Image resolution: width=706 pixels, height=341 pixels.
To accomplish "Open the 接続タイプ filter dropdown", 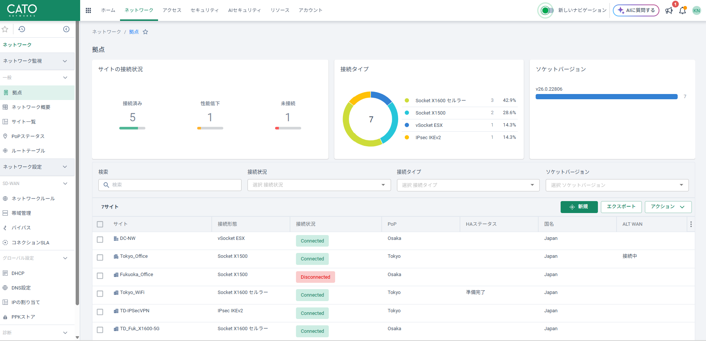I will click(x=468, y=185).
